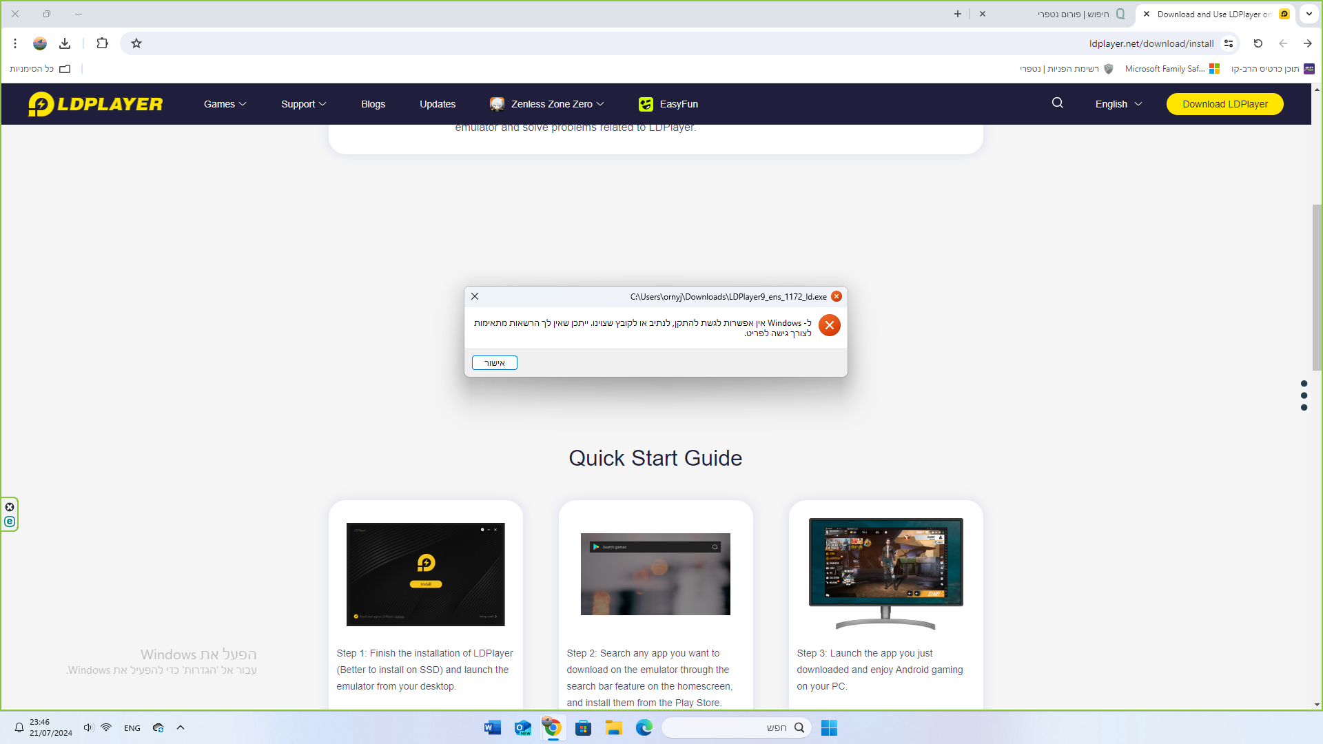Expand the Games dropdown menu

tap(225, 104)
